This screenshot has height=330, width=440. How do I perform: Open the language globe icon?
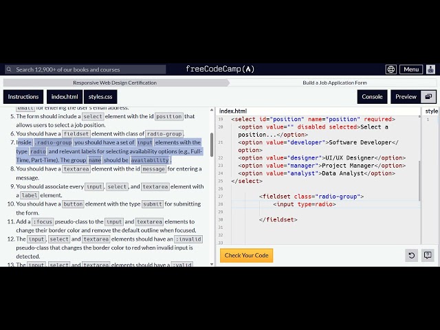[391, 69]
